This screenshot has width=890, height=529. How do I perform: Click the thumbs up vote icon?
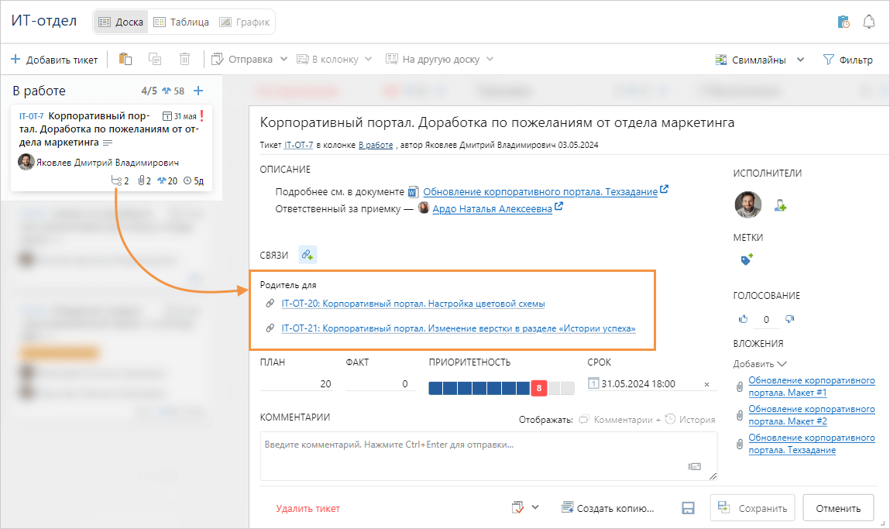(x=744, y=318)
